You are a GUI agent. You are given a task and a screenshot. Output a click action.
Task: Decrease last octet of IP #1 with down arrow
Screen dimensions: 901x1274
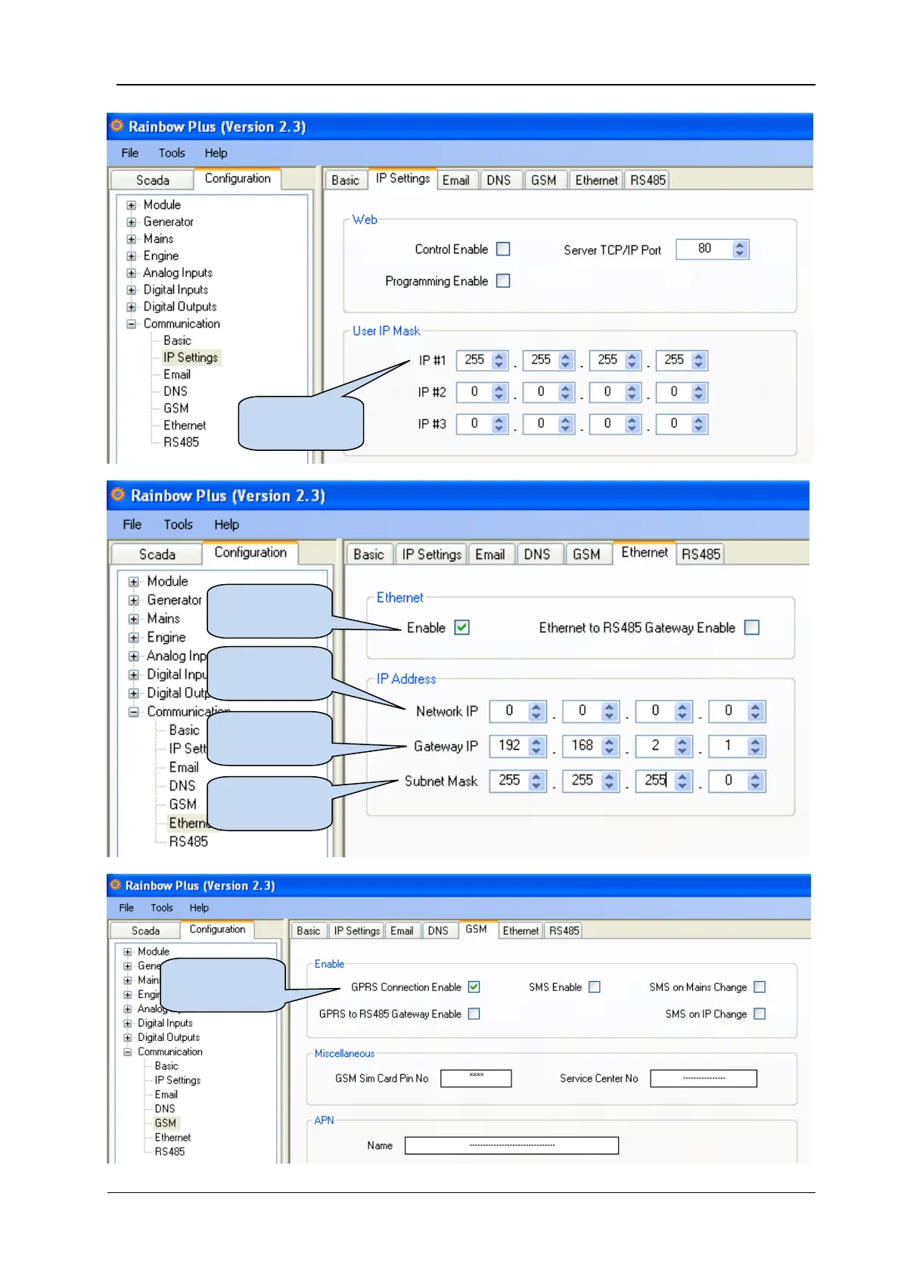(698, 365)
